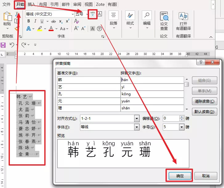Viewport: 224px width, 188px height.
Task: Open Paragraph group menu
Action: pos(114,20)
